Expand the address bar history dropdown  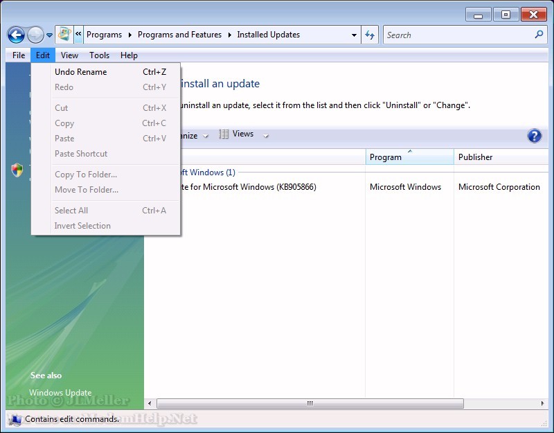355,35
